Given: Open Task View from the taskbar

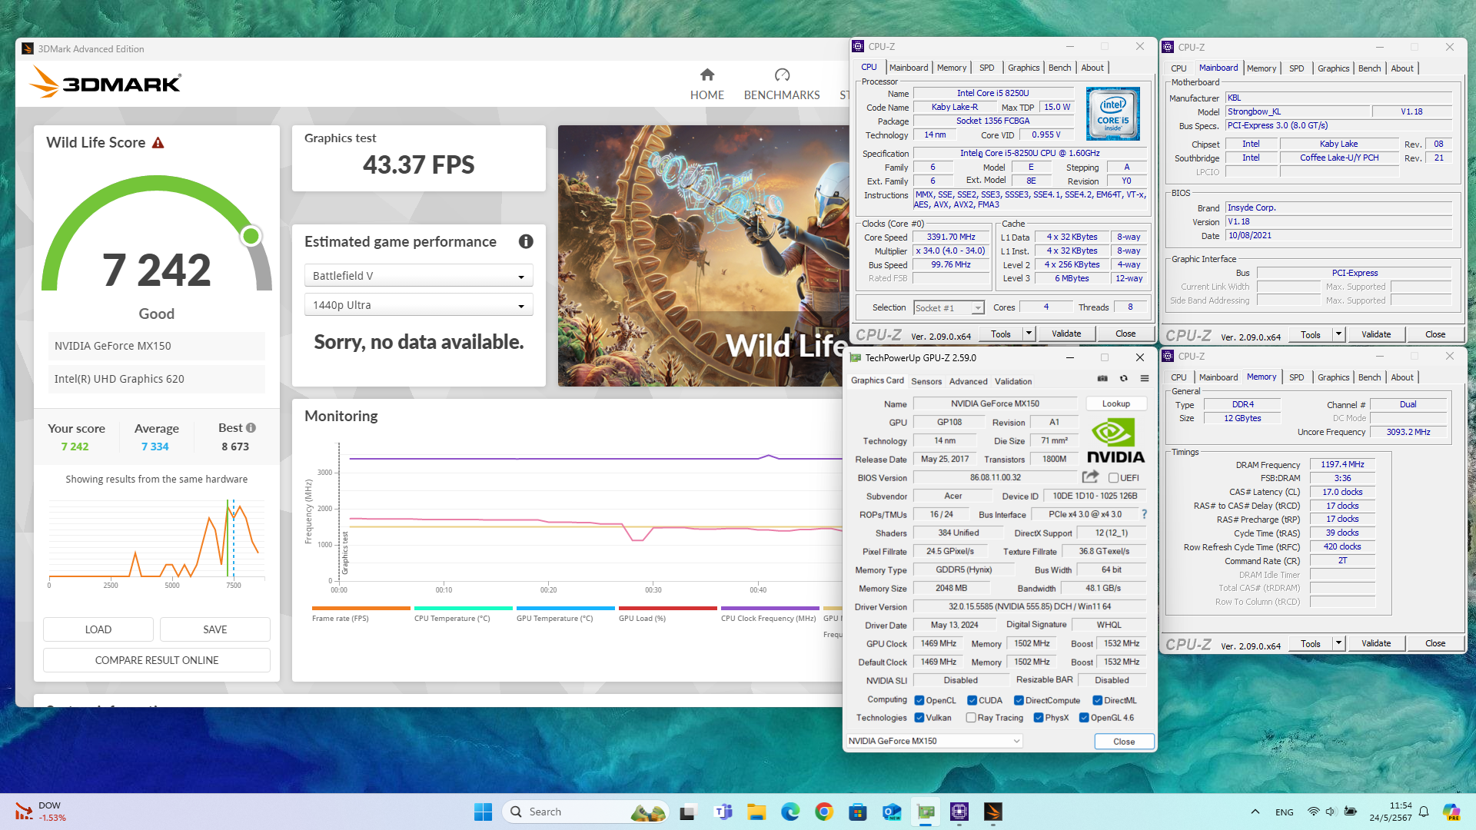Looking at the screenshot, I should 687,812.
